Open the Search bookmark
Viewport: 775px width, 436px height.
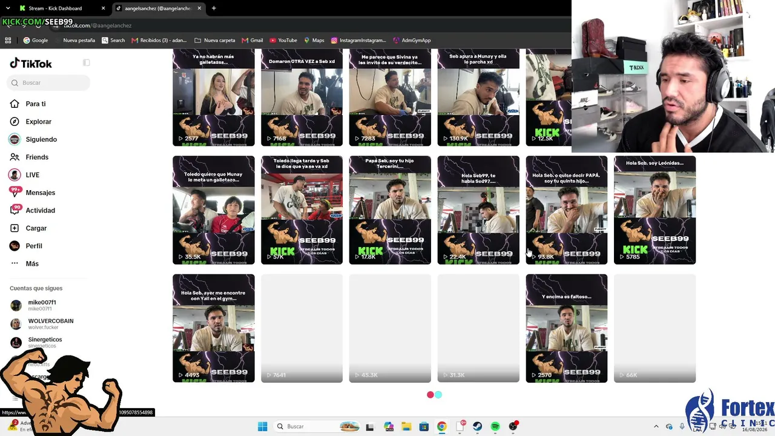(113, 41)
